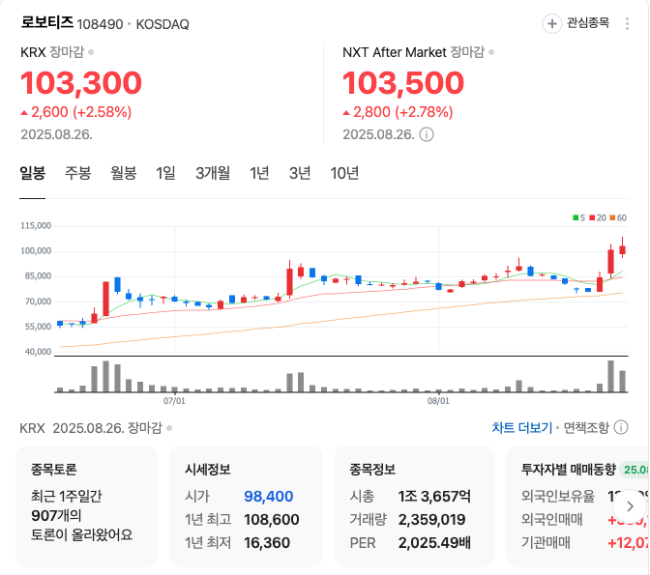
Task: Click KRX price 103,300
Action: click(81, 83)
